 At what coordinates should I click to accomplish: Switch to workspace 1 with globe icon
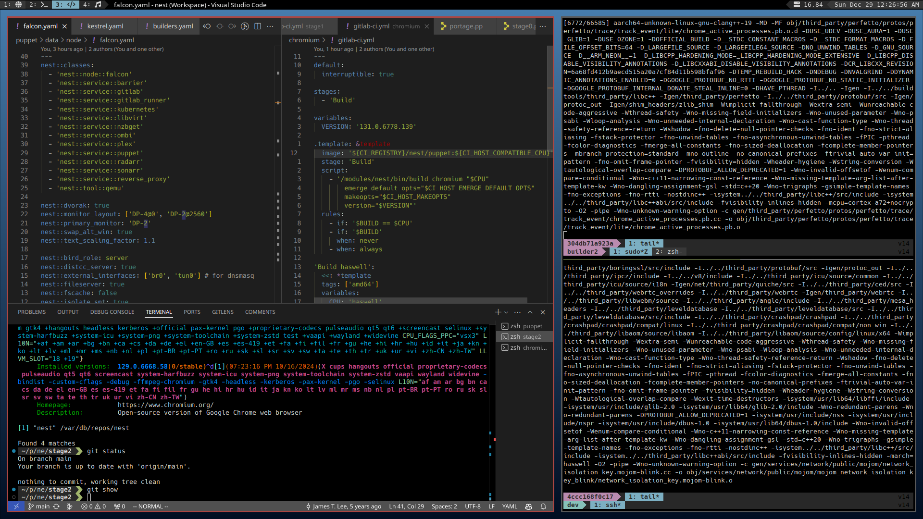tap(13, 5)
